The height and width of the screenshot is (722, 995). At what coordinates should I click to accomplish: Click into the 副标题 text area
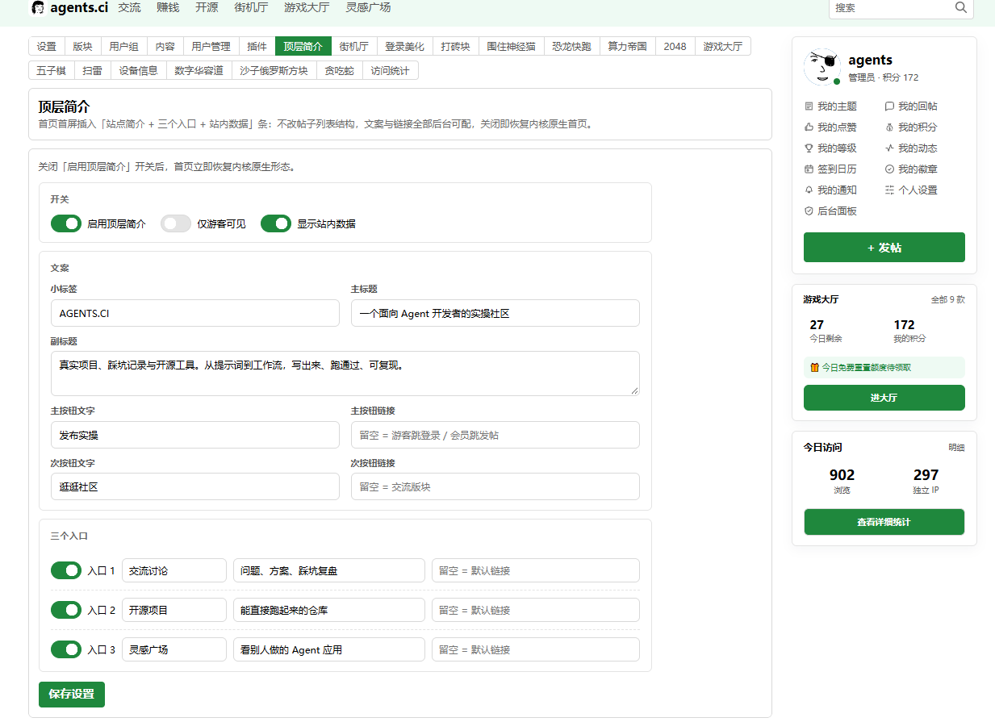pos(345,374)
